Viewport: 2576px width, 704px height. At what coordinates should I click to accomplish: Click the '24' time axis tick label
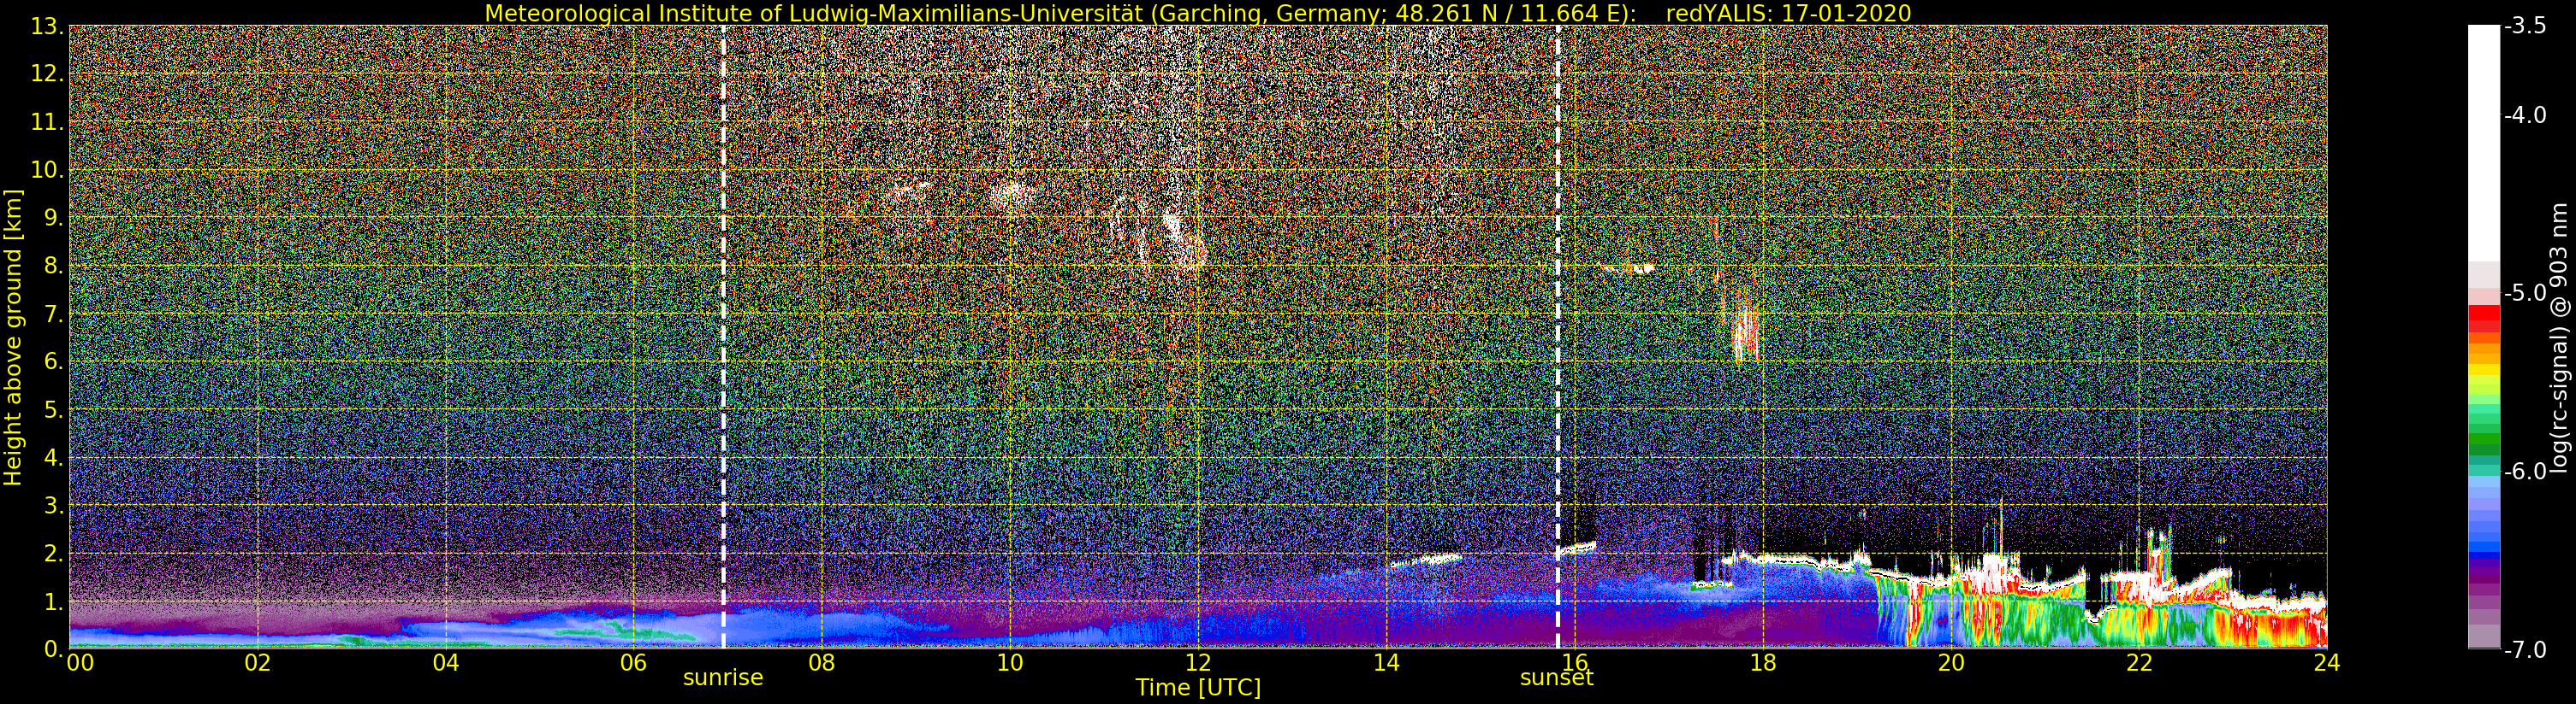2326,662
